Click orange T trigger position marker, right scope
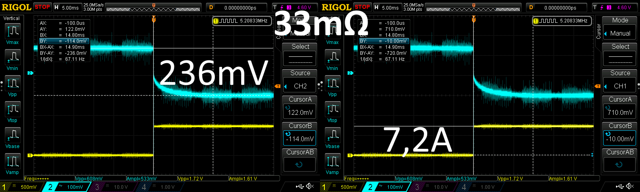The width and height of the screenshot is (640, 192). click(x=474, y=19)
